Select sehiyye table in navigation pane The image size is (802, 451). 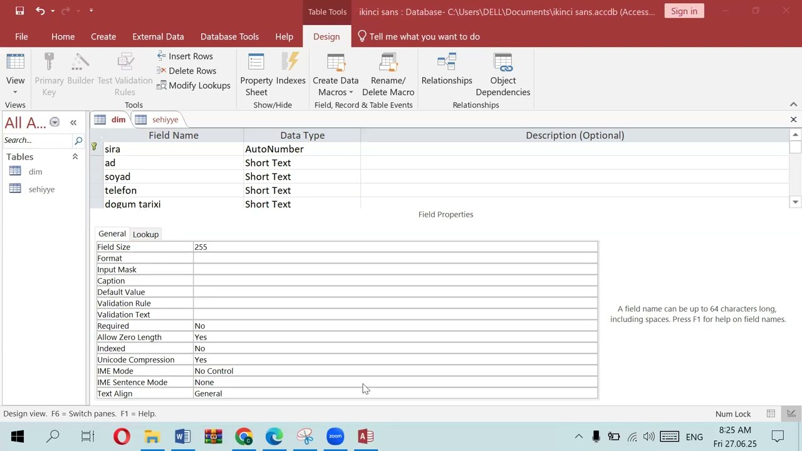(x=41, y=189)
